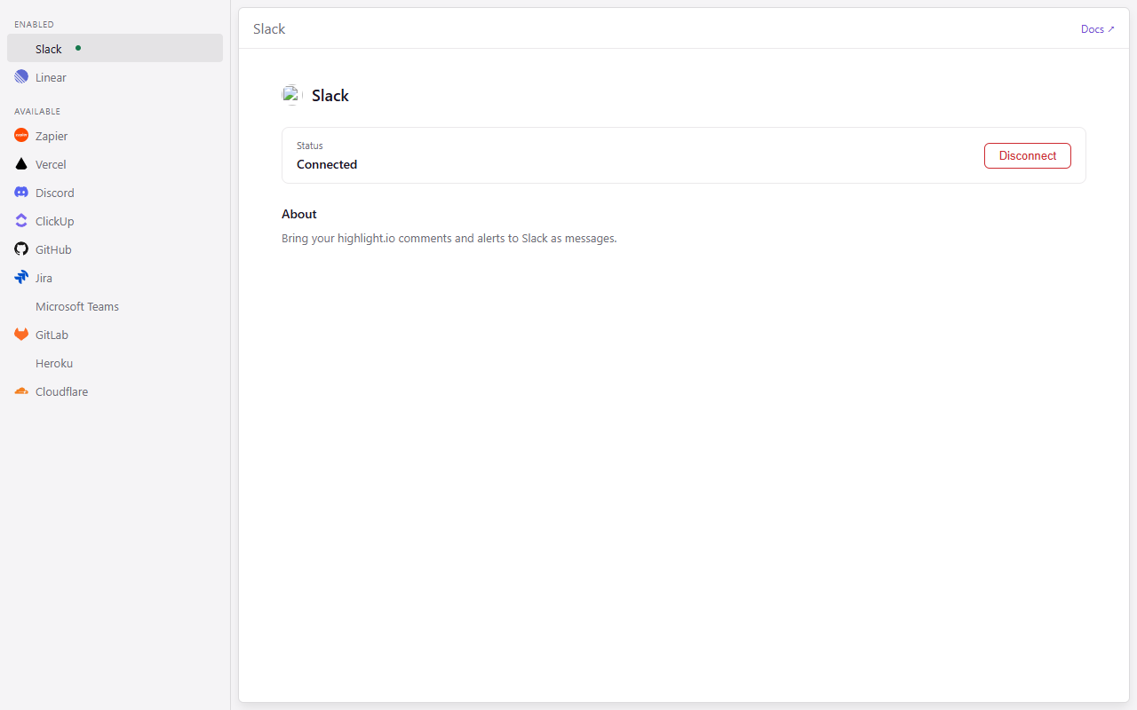Image resolution: width=1137 pixels, height=710 pixels.
Task: Open the Vercel integration
Action: click(115, 164)
